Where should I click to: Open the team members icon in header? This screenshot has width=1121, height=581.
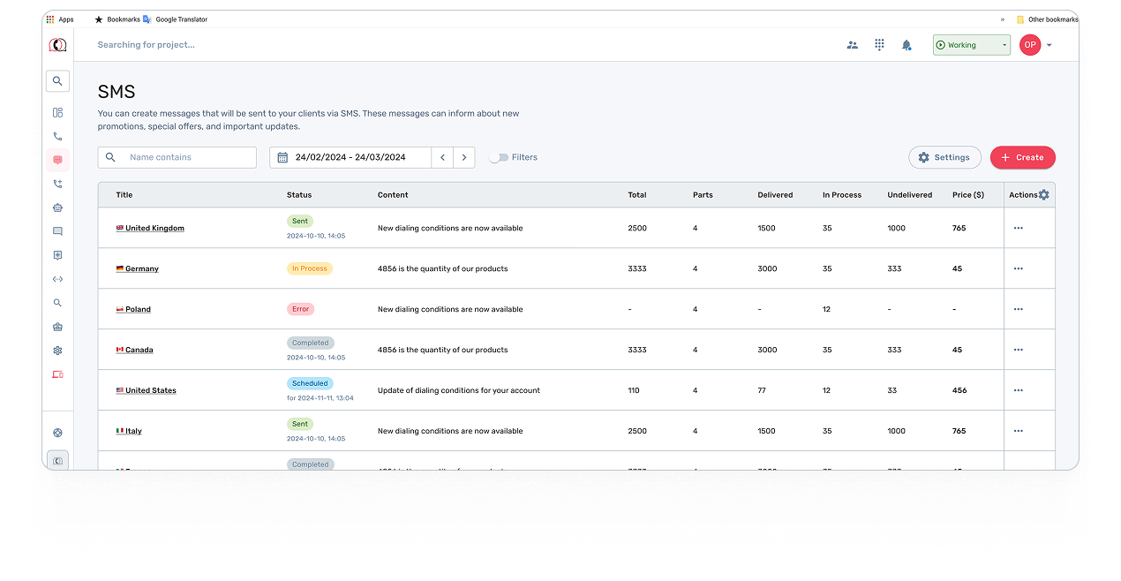coord(852,45)
